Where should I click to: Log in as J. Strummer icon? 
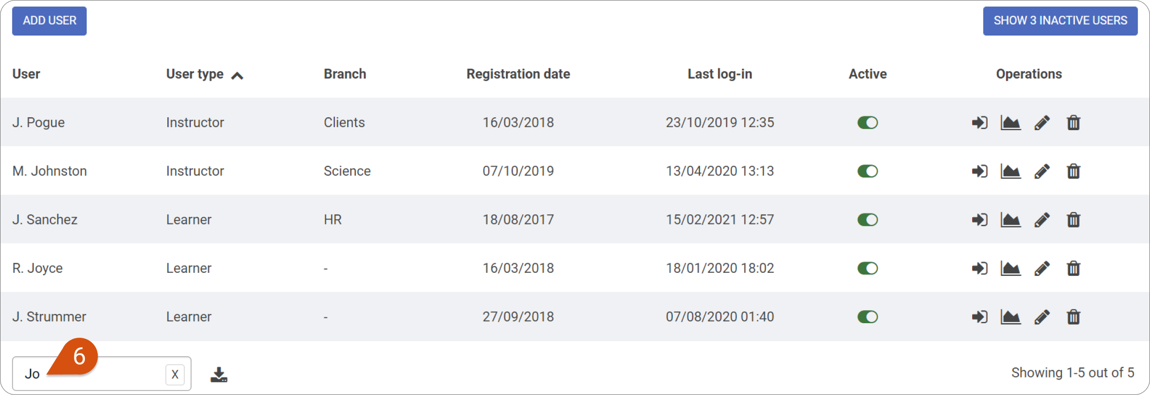pos(980,317)
